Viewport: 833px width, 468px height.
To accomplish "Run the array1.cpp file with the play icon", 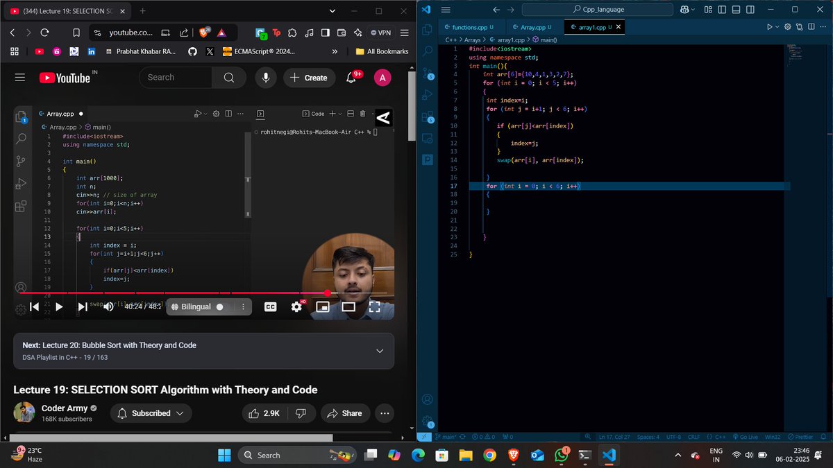I will 769,26.
